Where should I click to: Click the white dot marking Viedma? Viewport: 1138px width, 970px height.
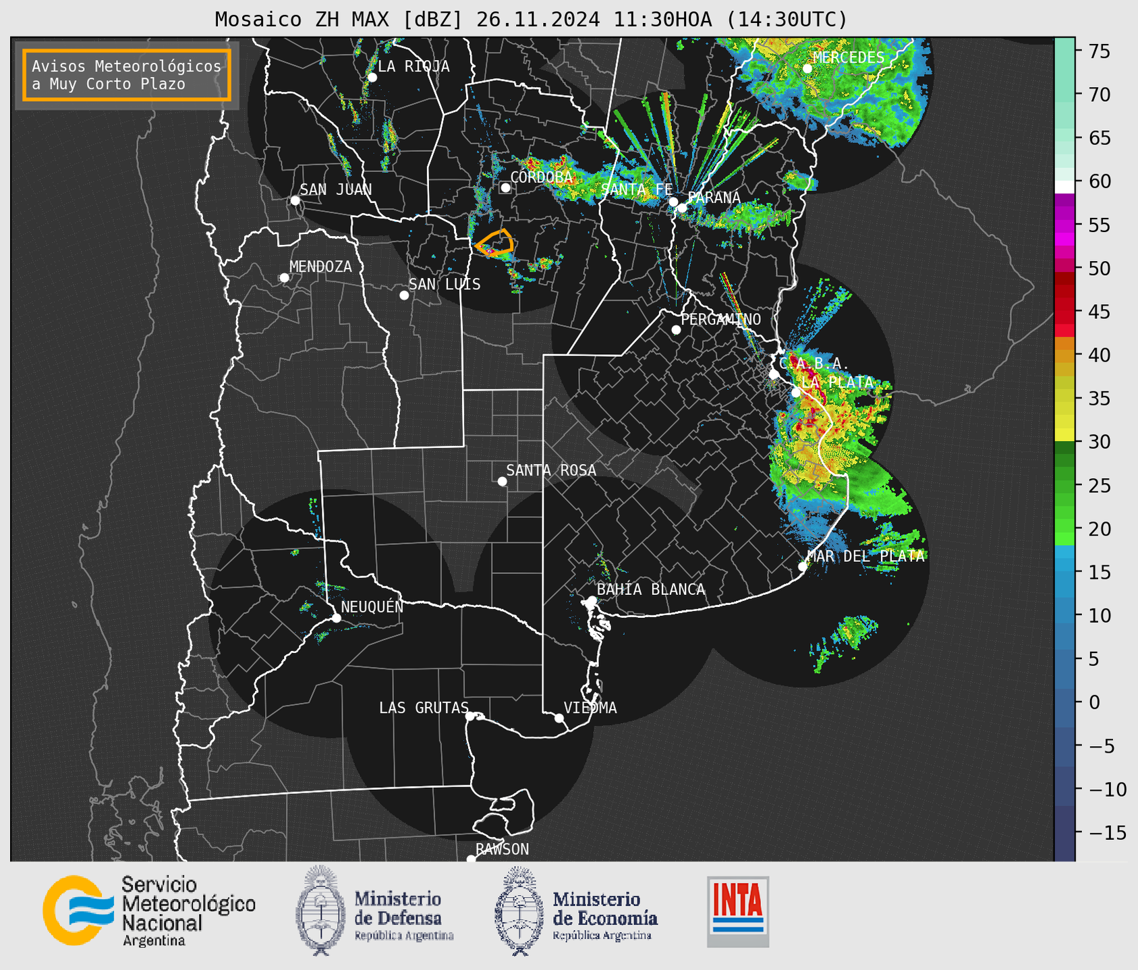click(559, 718)
